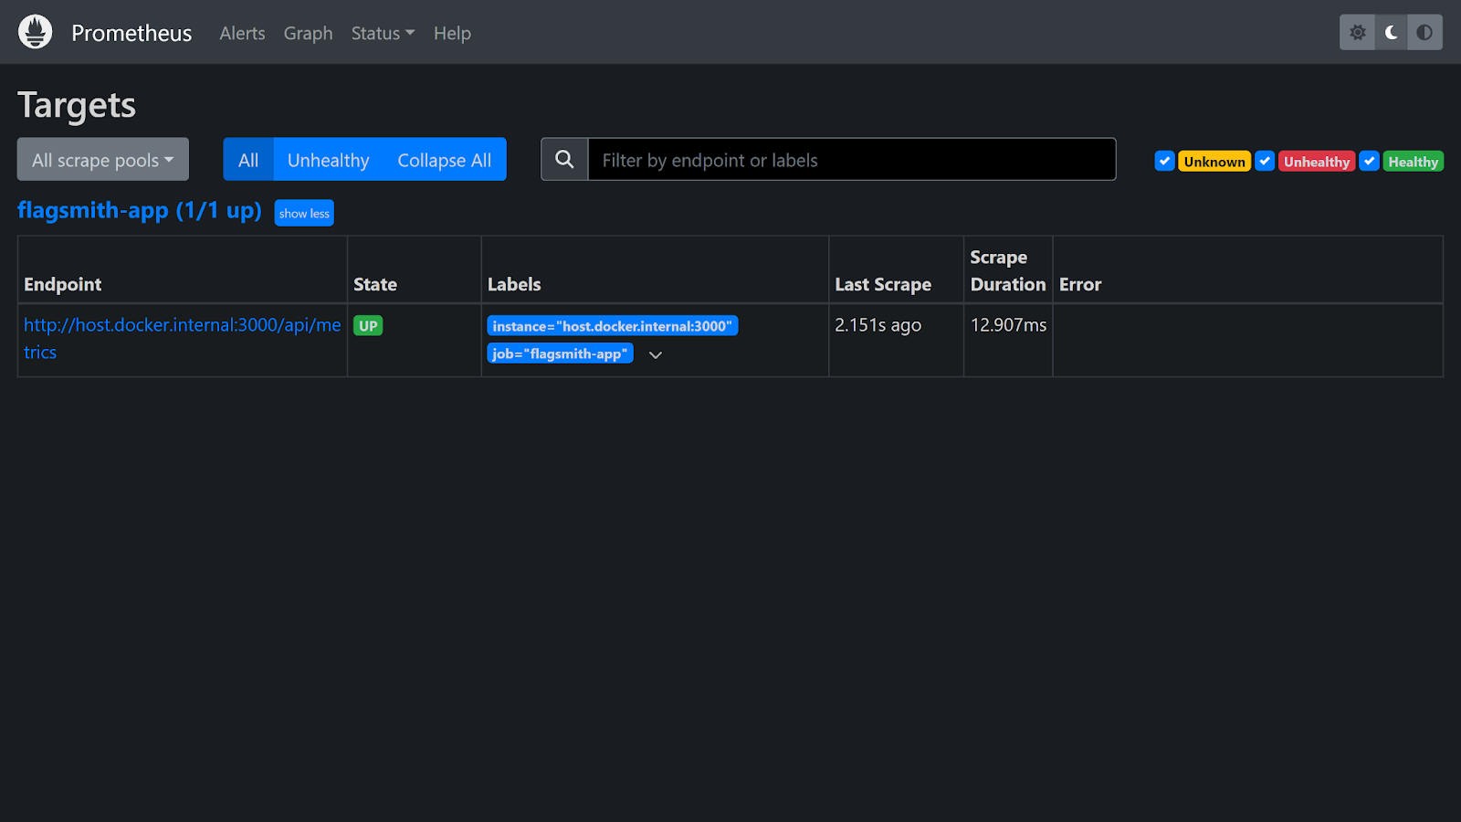Open the host.docker.internal:3000 metrics endpoint link
The height and width of the screenshot is (822, 1461).
(183, 338)
